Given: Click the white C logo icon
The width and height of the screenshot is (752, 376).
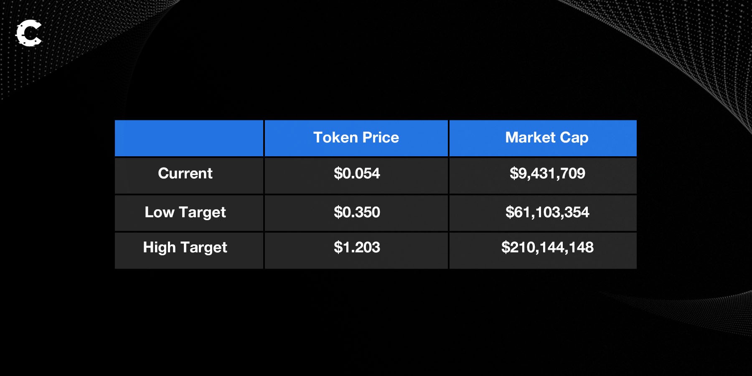Looking at the screenshot, I should pyautogui.click(x=29, y=33).
